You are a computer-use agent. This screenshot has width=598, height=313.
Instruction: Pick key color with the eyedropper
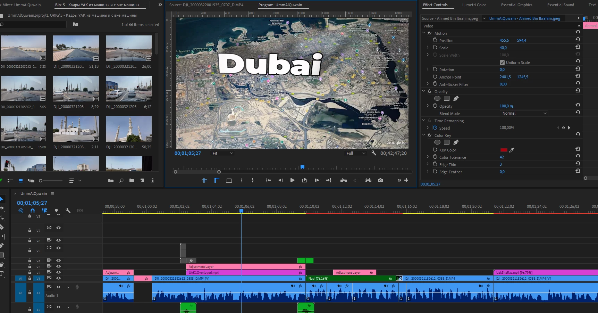[x=512, y=150]
